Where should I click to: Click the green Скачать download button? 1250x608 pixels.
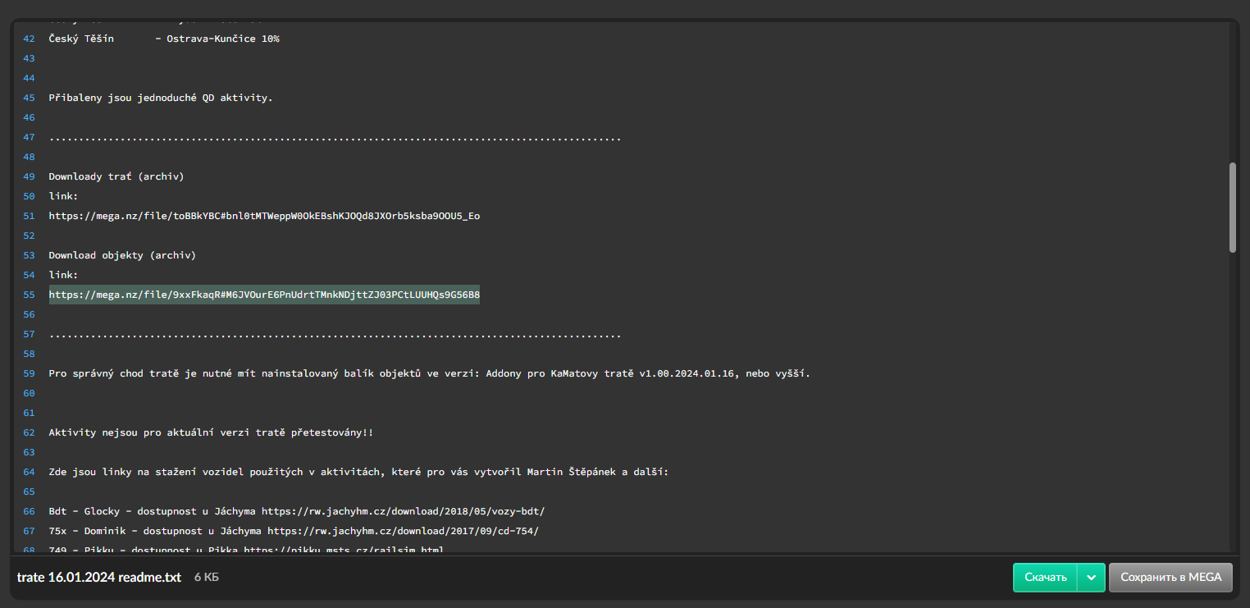coord(1045,578)
